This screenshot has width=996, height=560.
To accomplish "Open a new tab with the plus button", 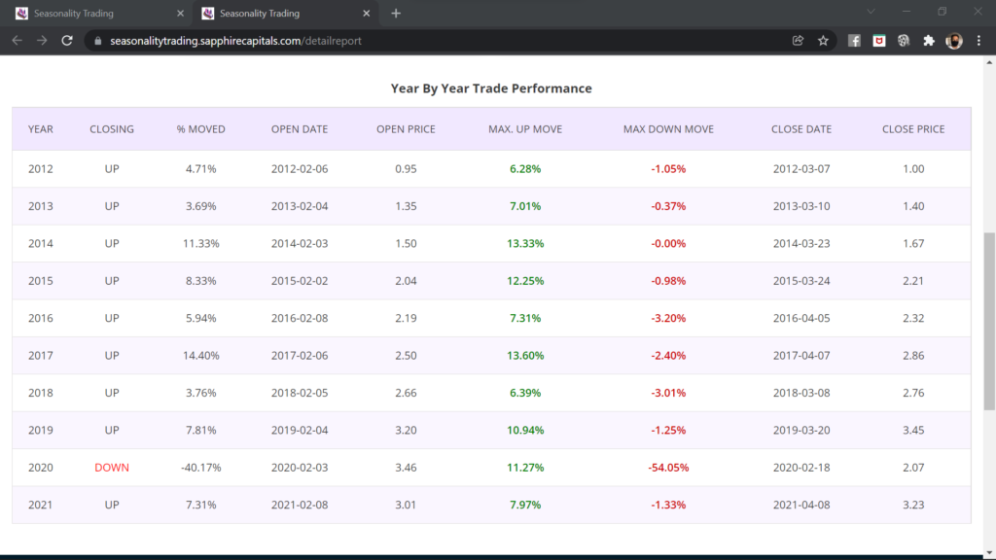I will coord(396,14).
